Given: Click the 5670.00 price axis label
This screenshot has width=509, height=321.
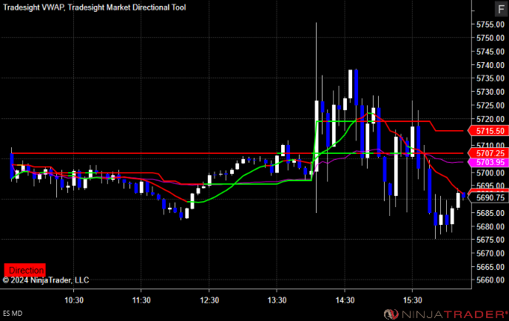Looking at the screenshot, I should pos(491,253).
